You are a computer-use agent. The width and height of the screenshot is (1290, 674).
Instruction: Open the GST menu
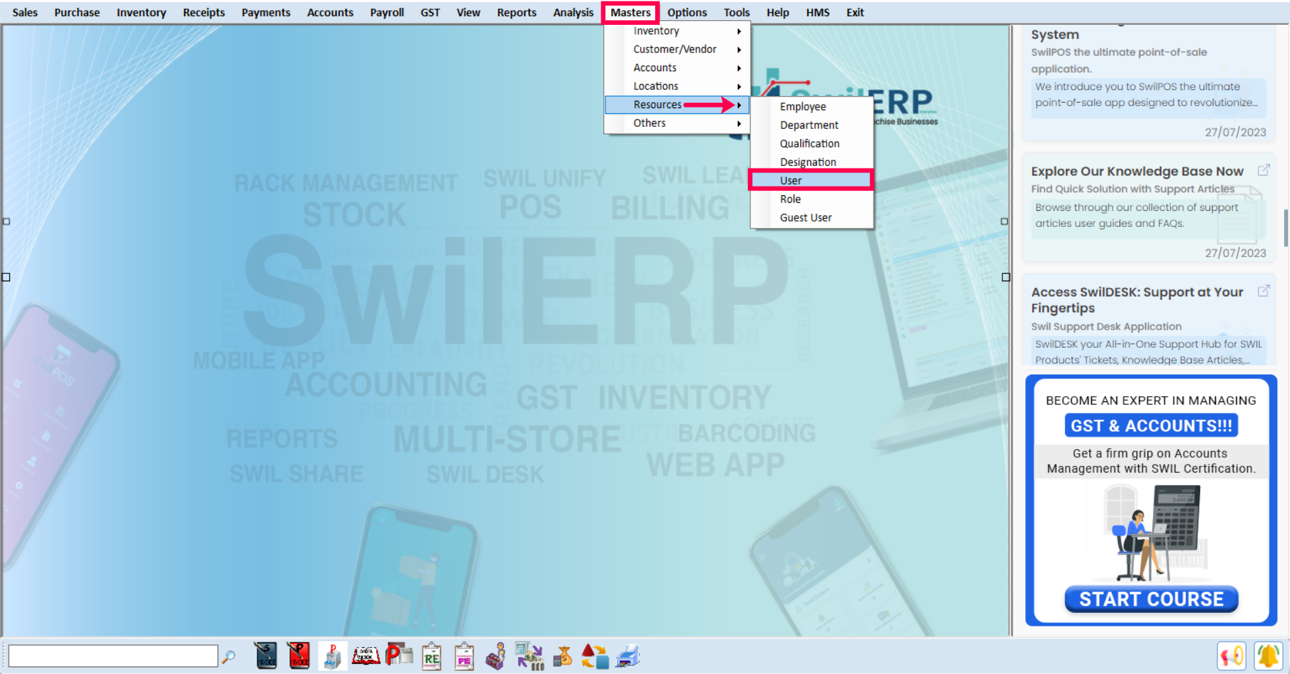(x=430, y=12)
